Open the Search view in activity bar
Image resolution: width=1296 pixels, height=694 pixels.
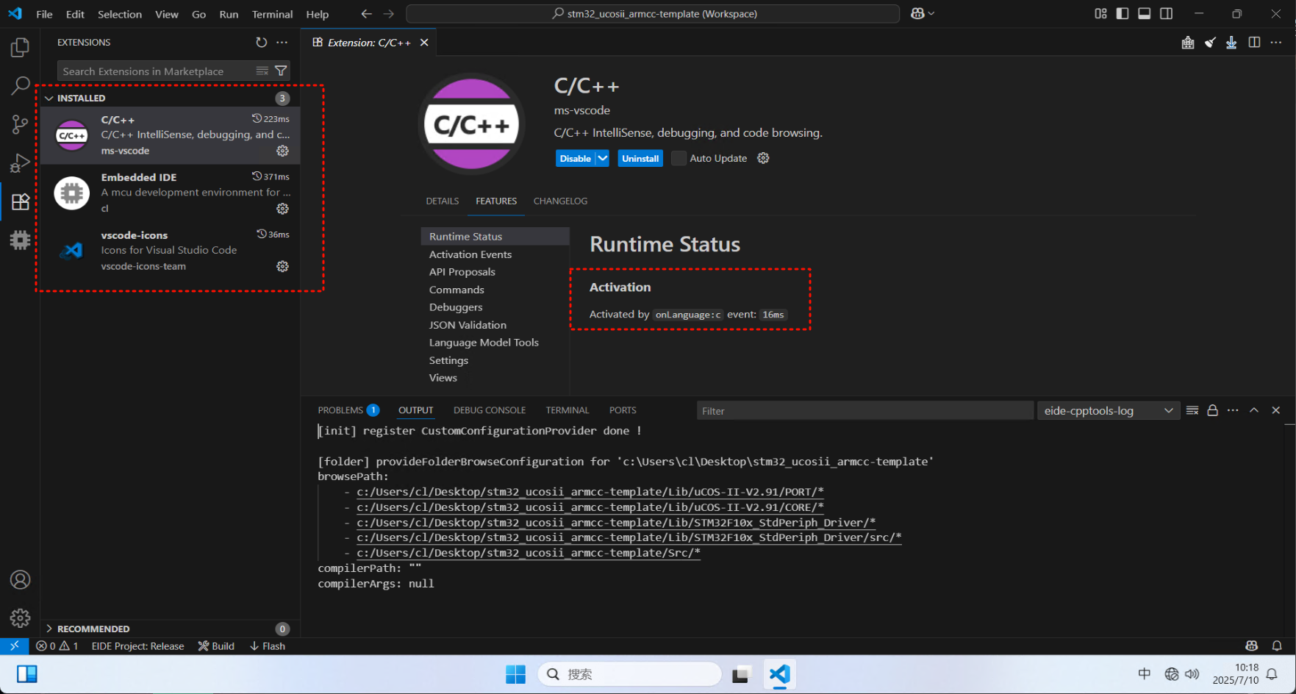[x=20, y=86]
